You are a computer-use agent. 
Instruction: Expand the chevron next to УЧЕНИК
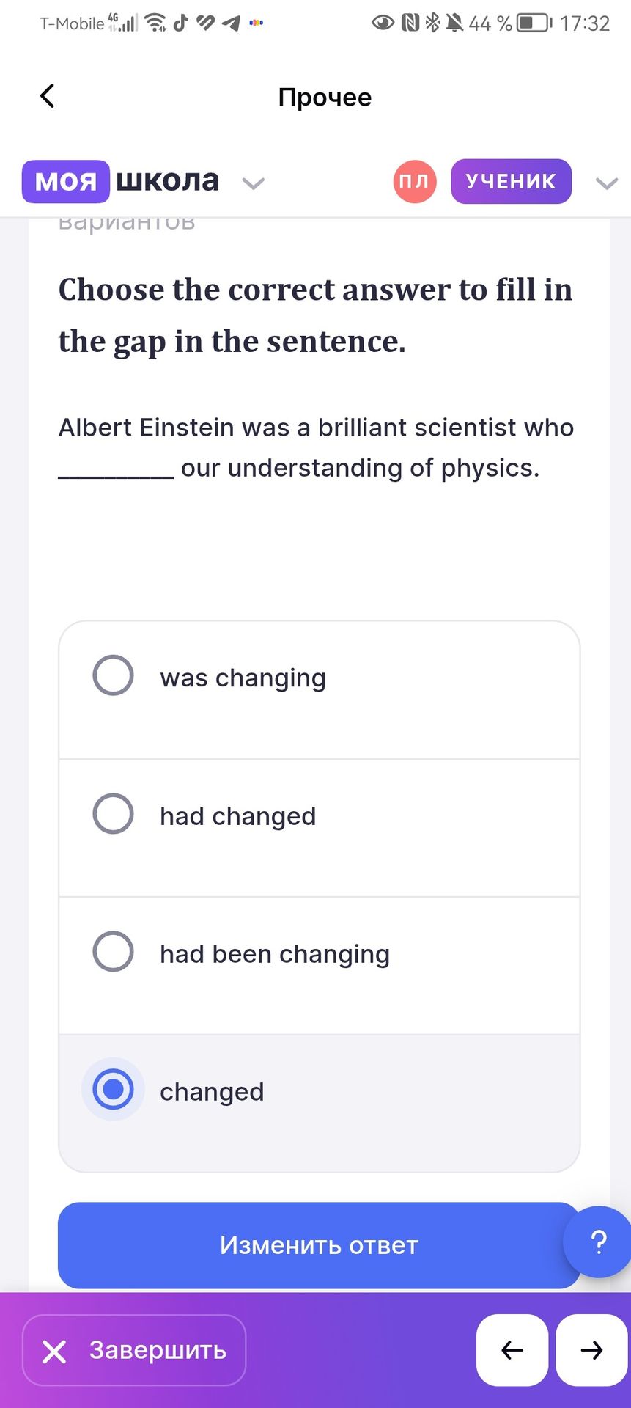(607, 183)
